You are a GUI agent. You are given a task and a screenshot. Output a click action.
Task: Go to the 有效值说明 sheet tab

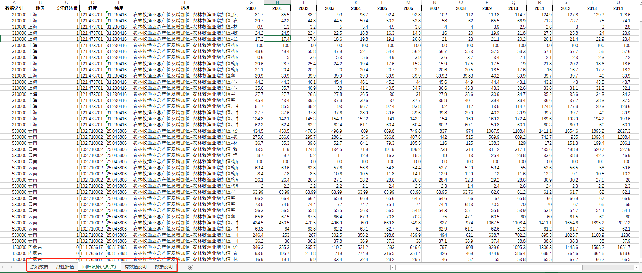click(x=136, y=267)
